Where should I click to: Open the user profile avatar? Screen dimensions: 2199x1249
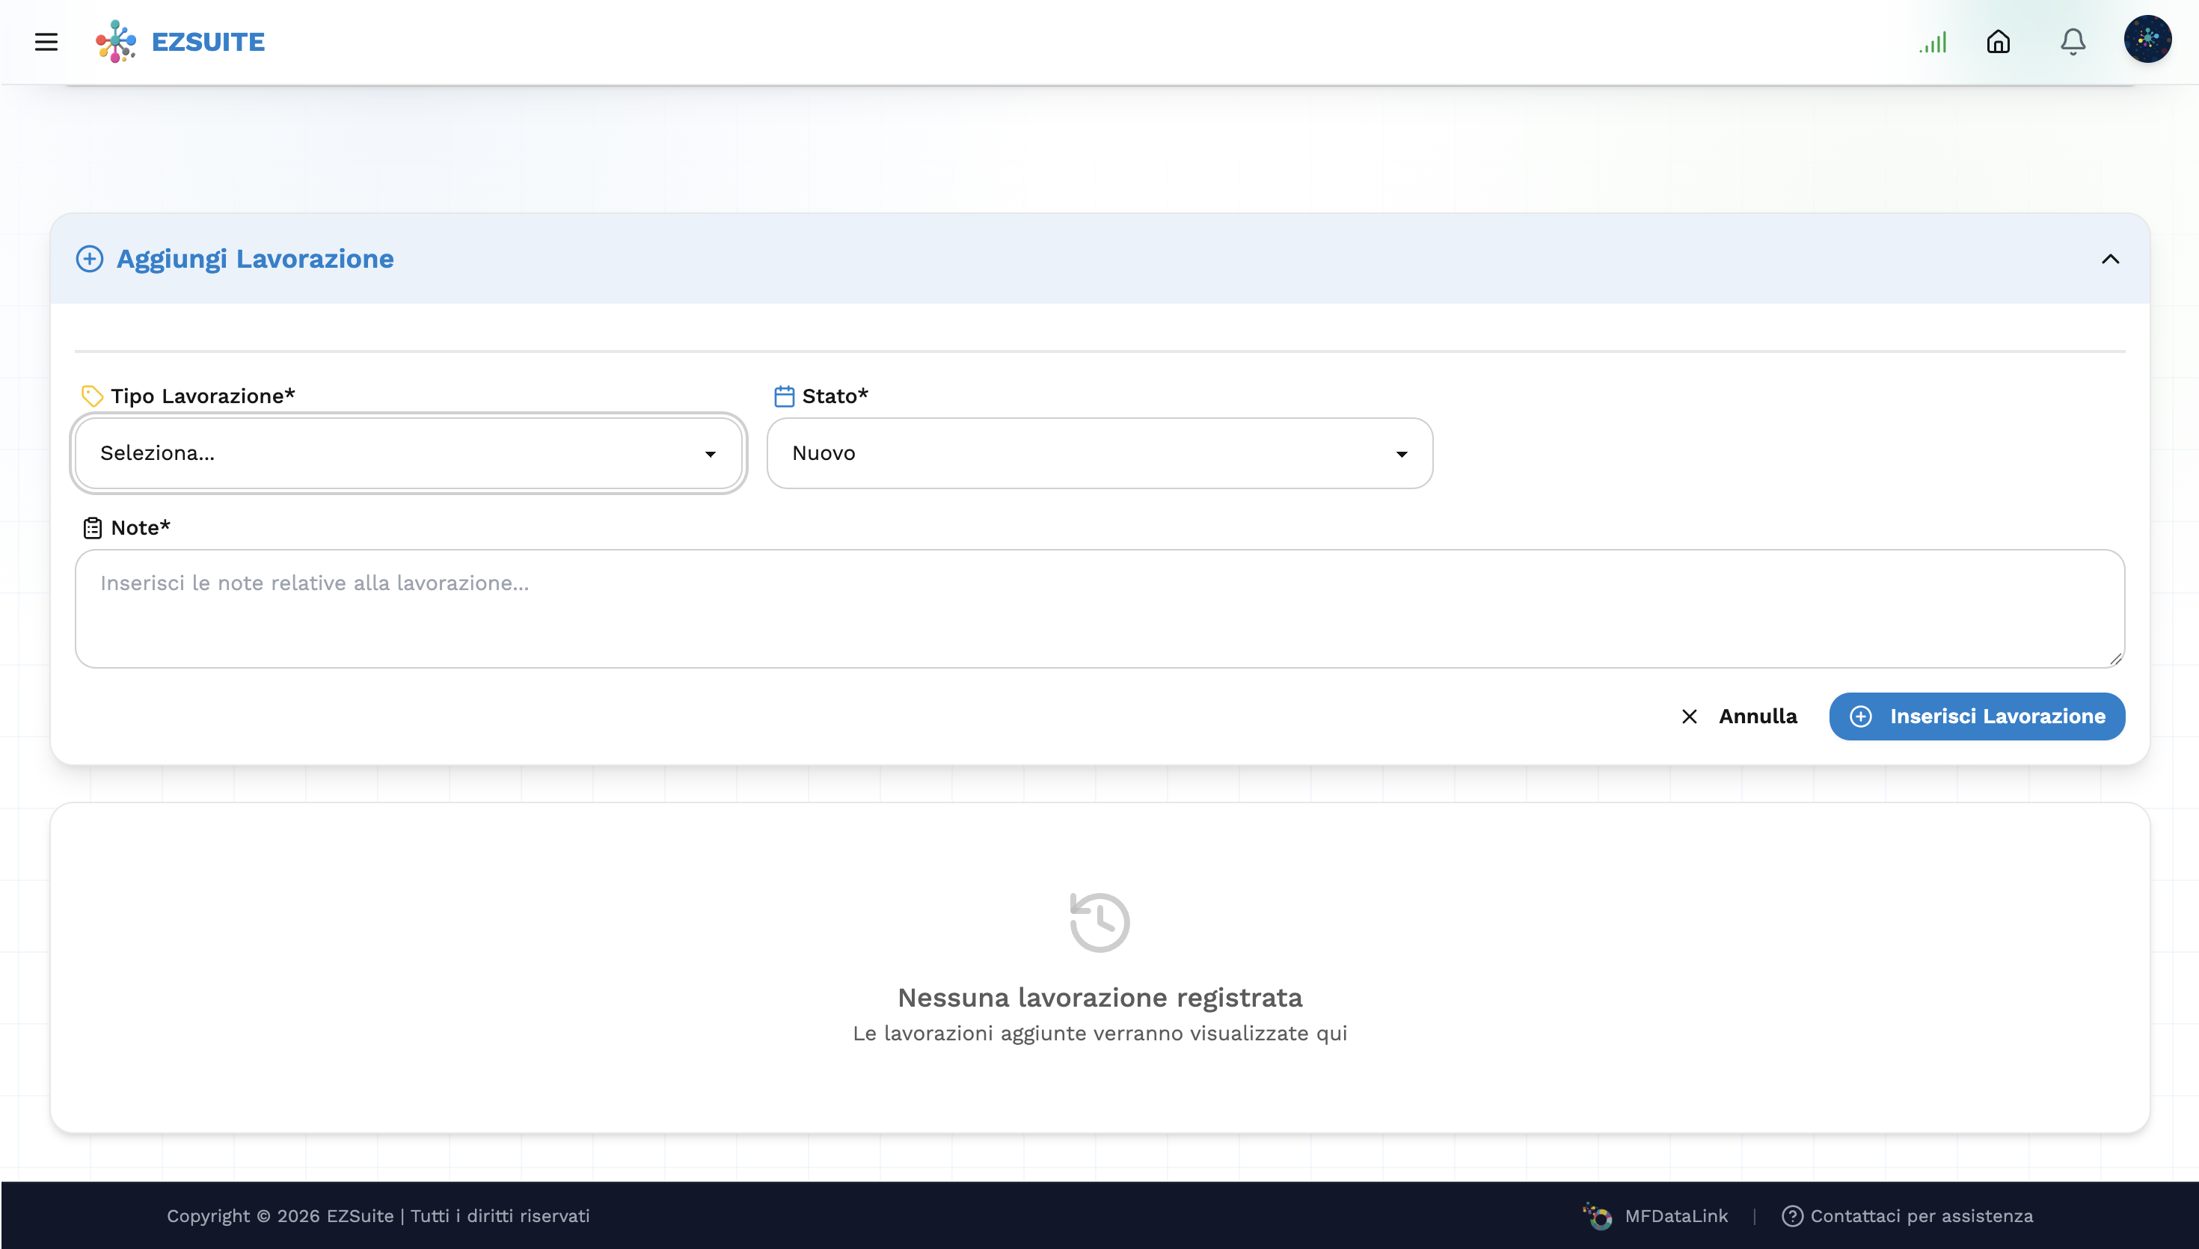click(2147, 40)
